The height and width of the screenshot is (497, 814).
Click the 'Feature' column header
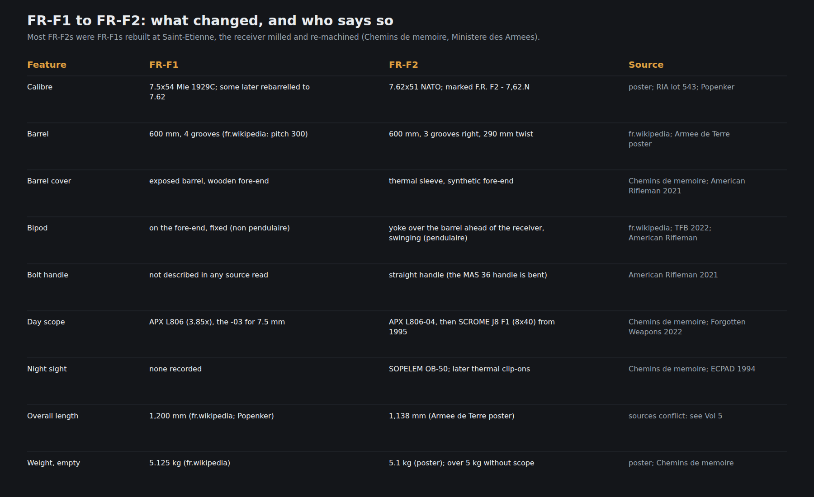(47, 65)
